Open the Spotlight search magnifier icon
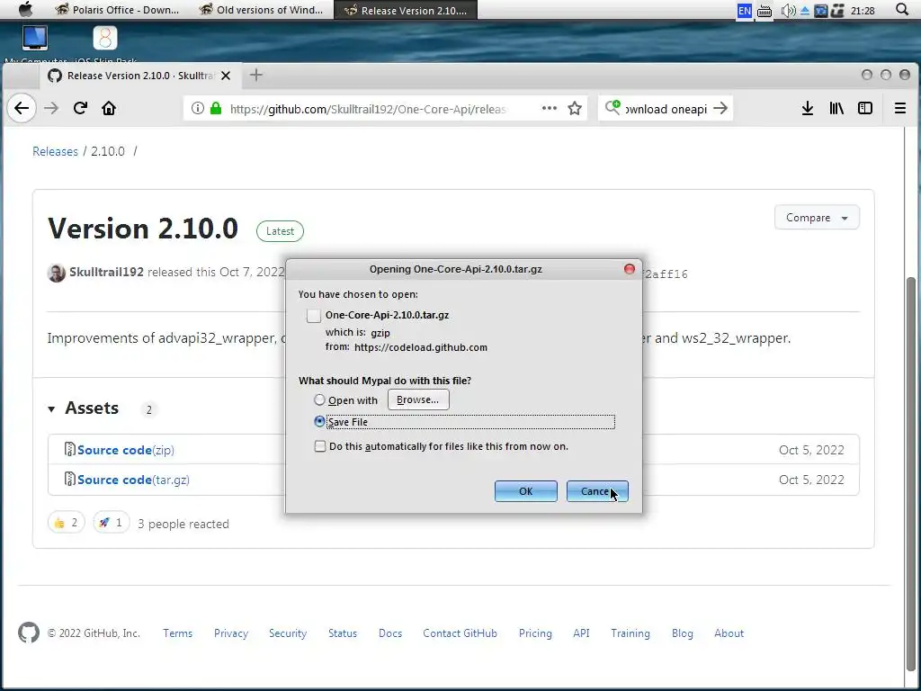This screenshot has width=921, height=691. tap(902, 9)
